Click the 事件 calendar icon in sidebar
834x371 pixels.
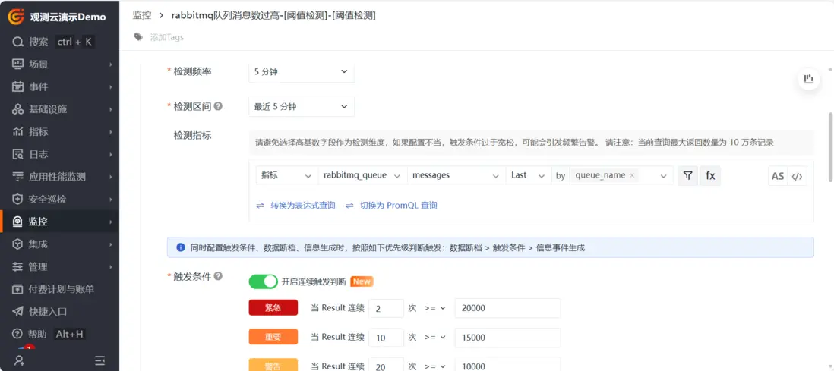(18, 86)
